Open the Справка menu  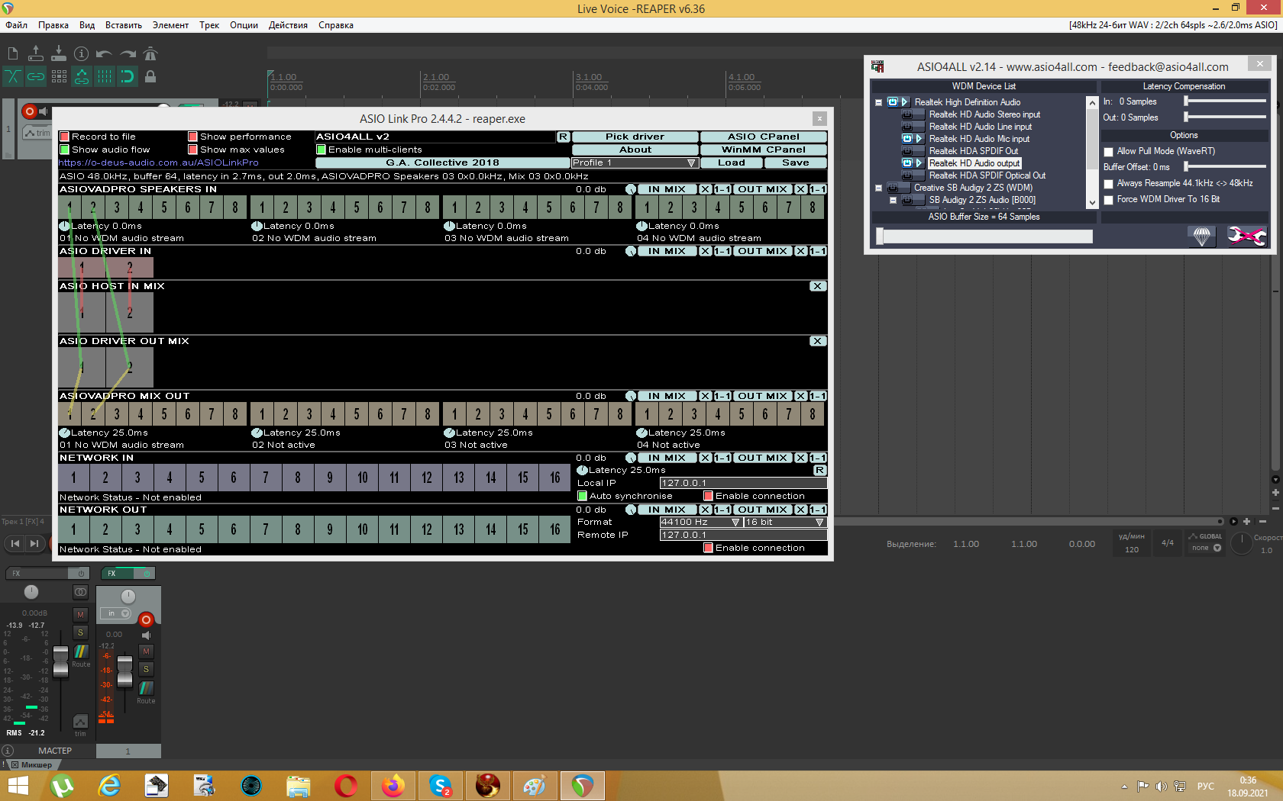click(x=336, y=25)
